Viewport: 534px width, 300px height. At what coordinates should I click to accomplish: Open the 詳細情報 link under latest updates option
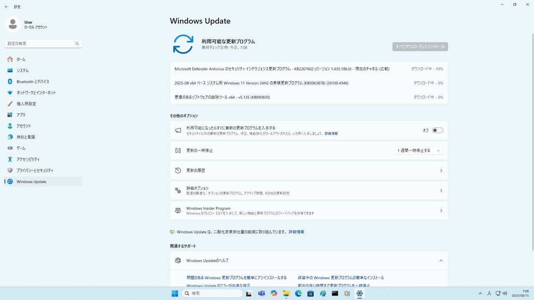(331, 134)
